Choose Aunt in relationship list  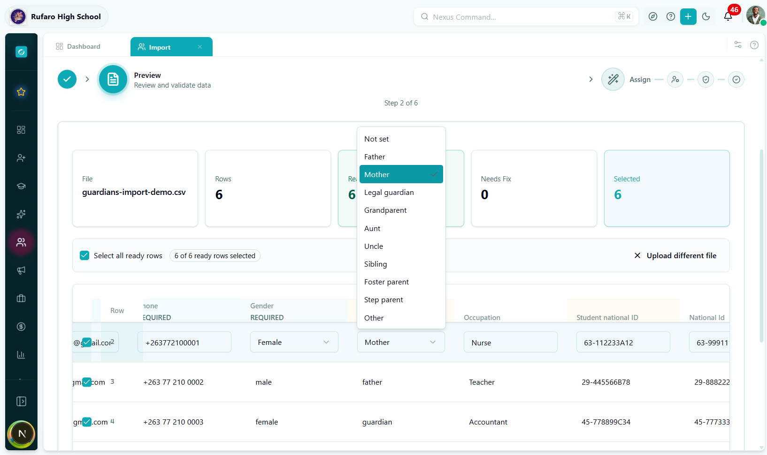point(401,228)
